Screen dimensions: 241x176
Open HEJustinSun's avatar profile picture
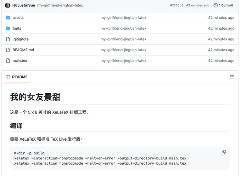(x=7, y=5)
